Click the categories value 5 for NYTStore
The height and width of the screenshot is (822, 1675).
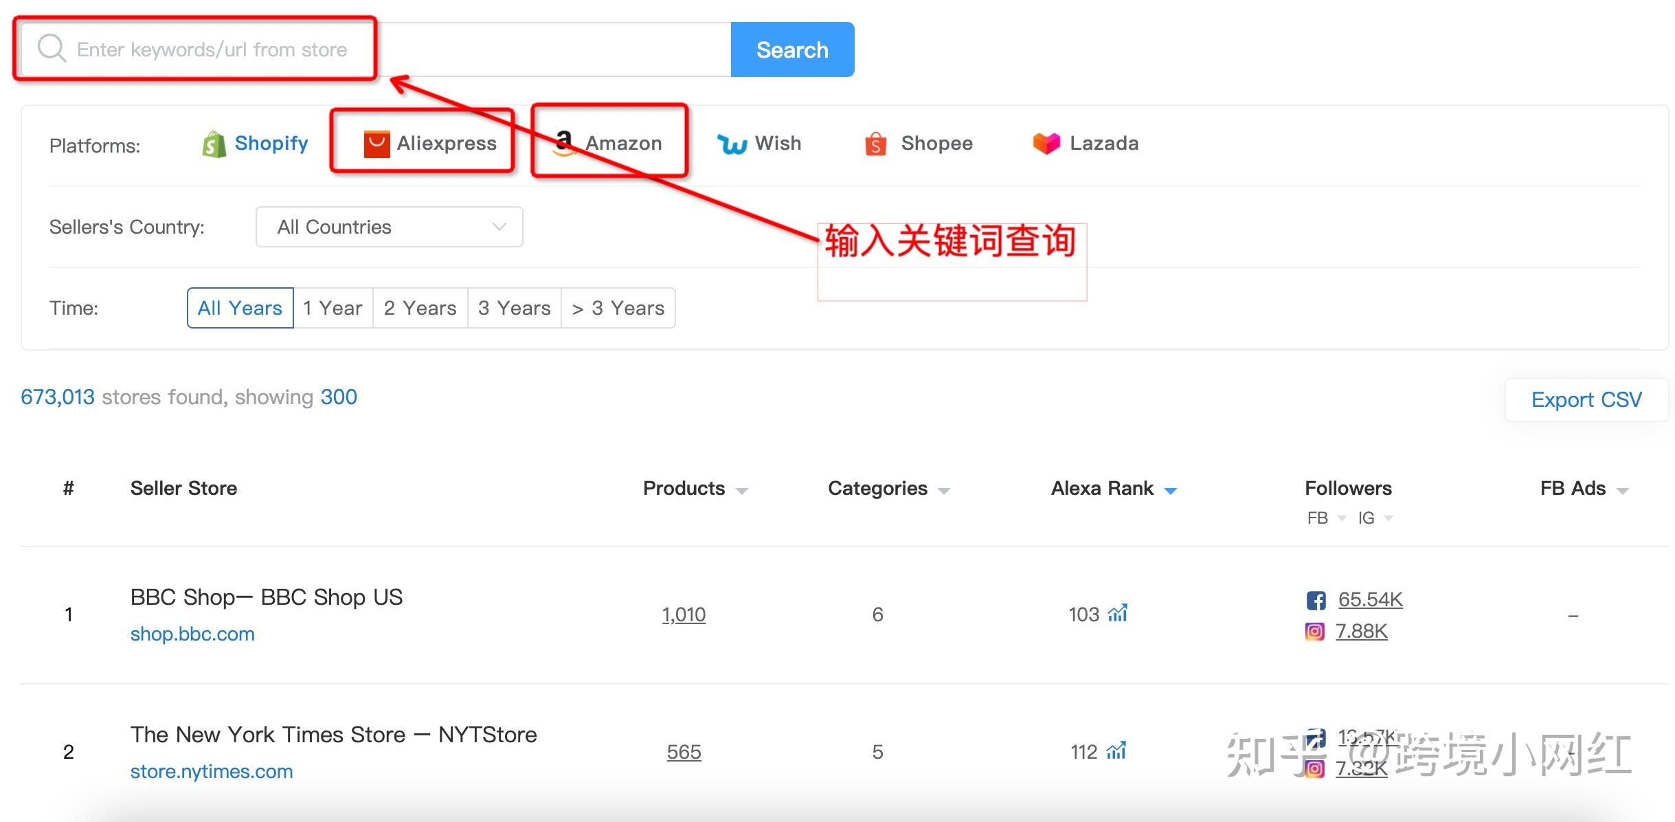pos(877,752)
